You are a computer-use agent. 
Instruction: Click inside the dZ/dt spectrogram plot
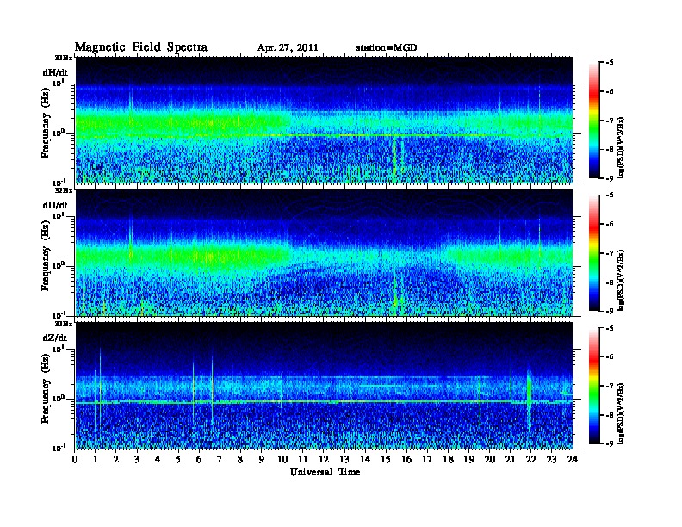tap(324, 386)
